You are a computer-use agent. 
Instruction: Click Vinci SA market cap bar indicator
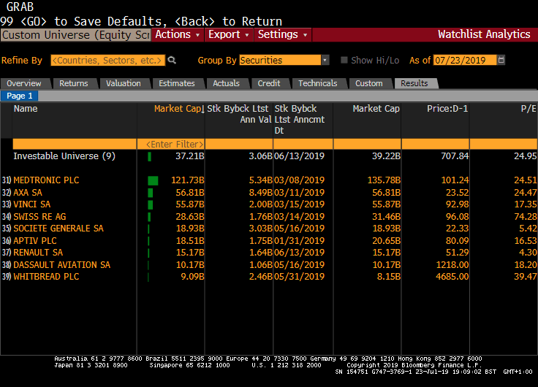click(150, 204)
